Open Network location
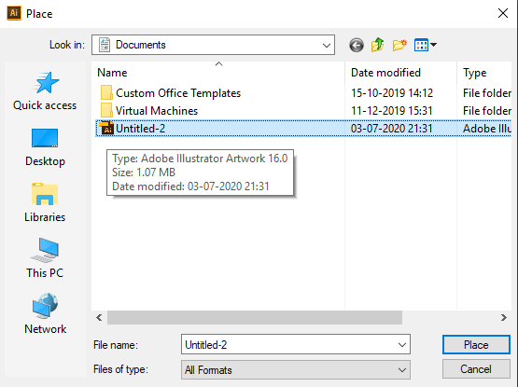The image size is (518, 387). coord(45,313)
